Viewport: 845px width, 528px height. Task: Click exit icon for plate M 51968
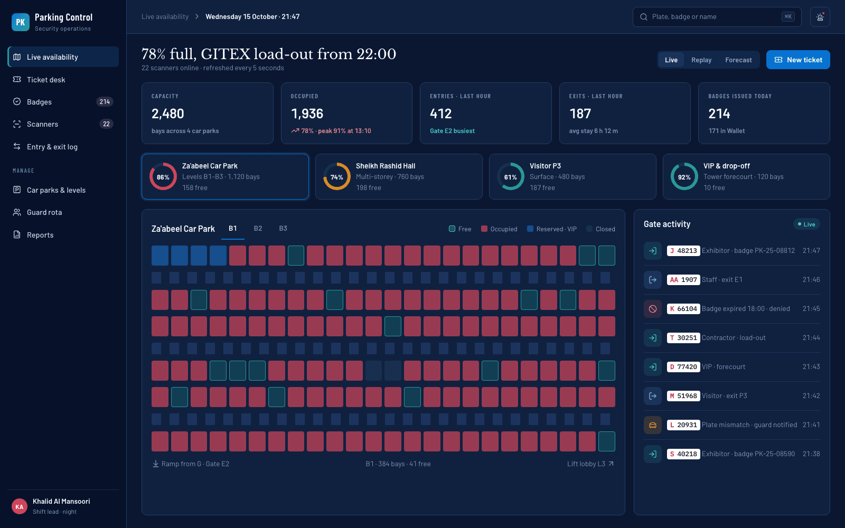(653, 396)
